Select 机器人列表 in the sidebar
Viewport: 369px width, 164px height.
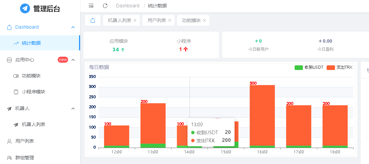(33, 125)
